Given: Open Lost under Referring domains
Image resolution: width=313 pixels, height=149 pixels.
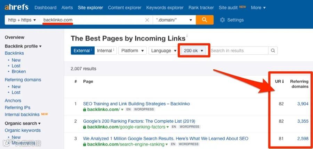Looking at the screenshot, I should point(16,92).
